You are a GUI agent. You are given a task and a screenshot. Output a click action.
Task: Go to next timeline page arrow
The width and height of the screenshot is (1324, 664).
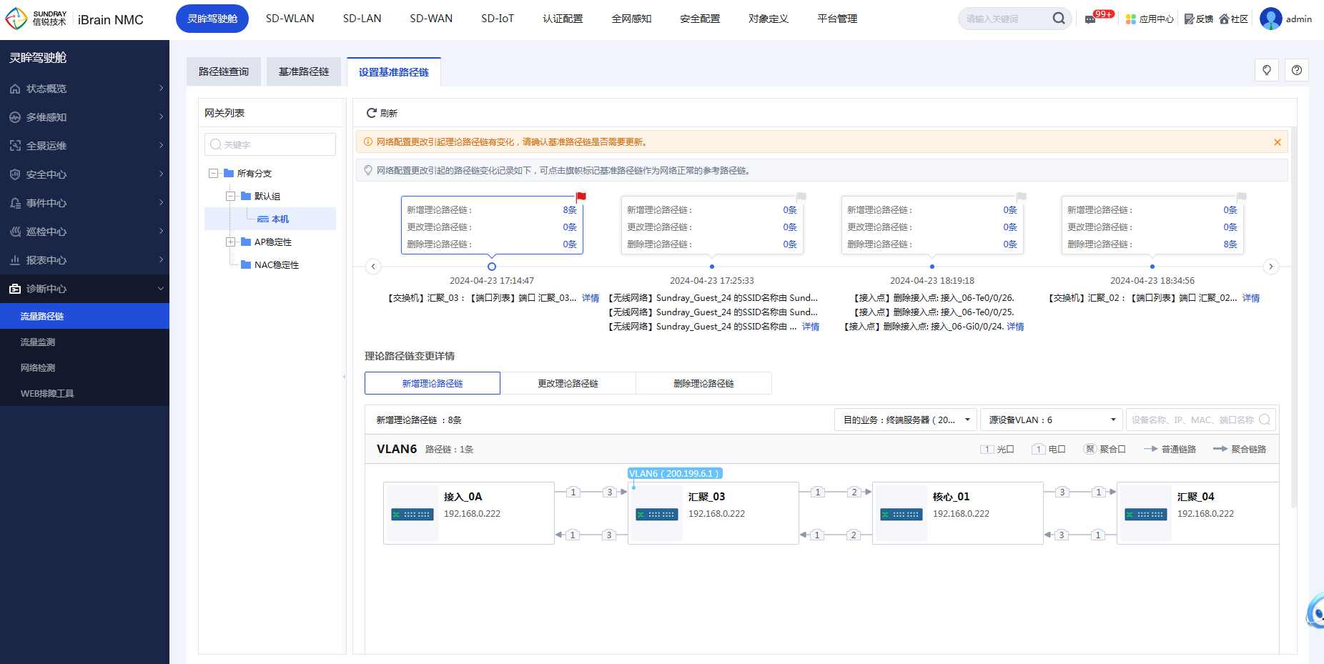tap(1270, 267)
